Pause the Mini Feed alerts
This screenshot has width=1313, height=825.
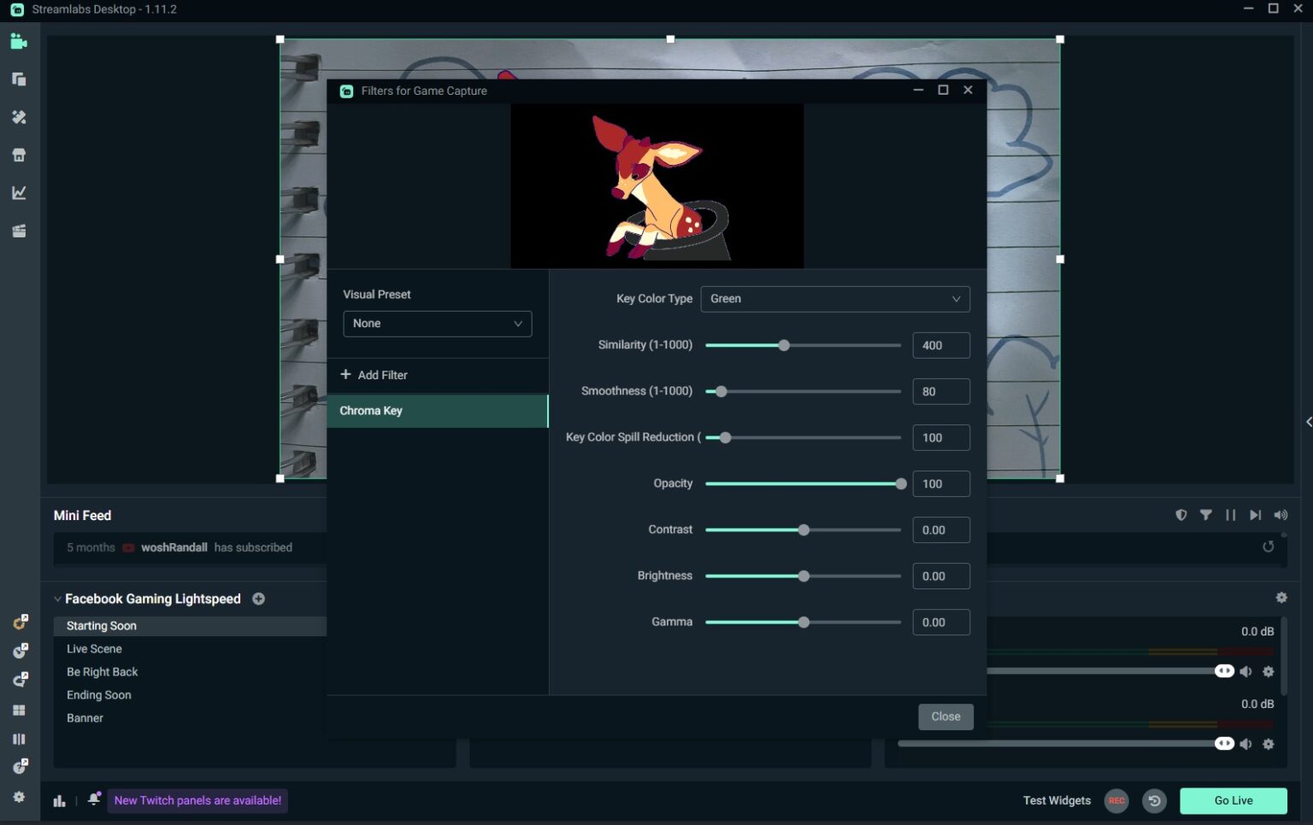click(x=1231, y=515)
